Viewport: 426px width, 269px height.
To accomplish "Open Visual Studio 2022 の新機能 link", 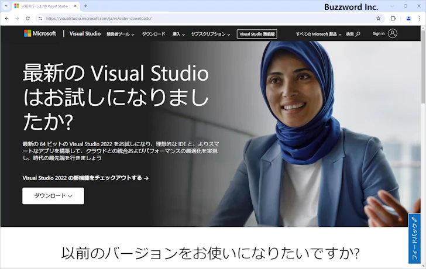I will tap(85, 178).
